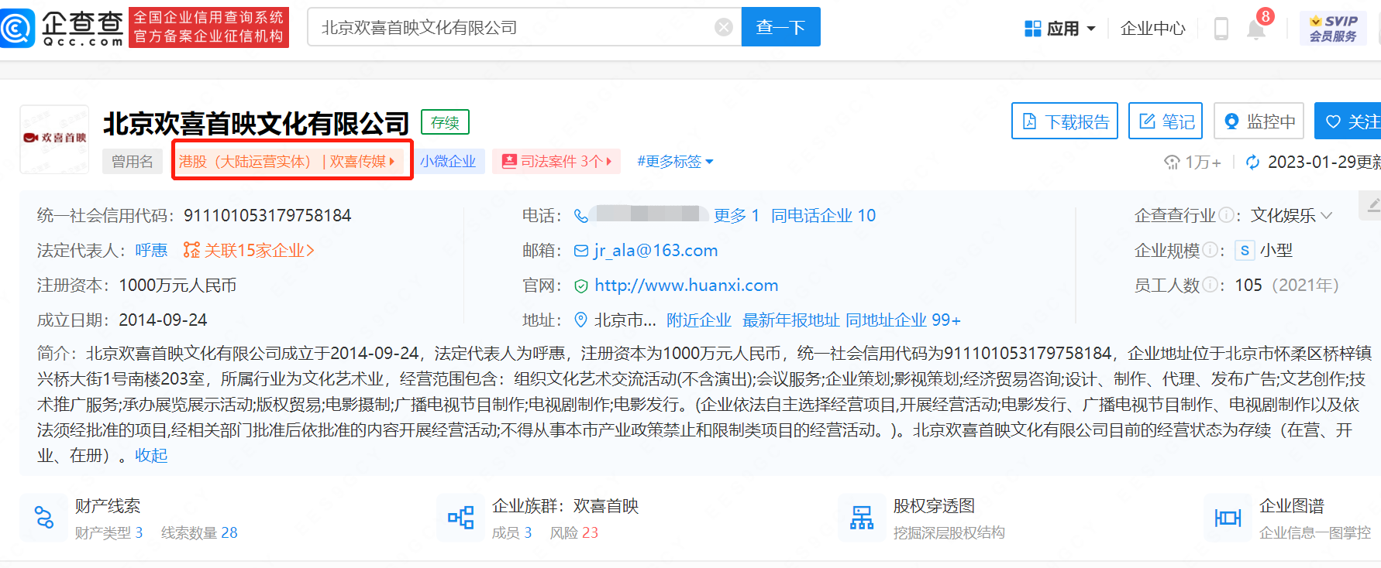
Task: Click the info icon next to 企查查行业
Action: pos(1226,215)
